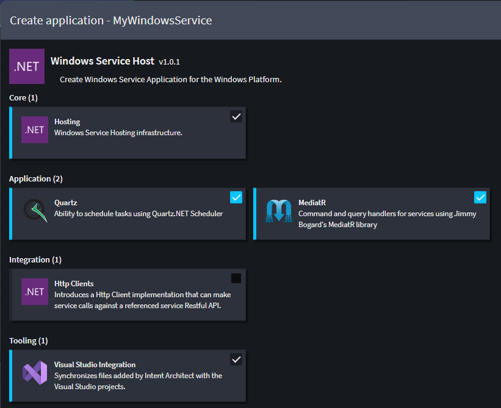501x408 pixels.
Task: Click the Quartz scheduler clock icon
Action: [x=35, y=211]
